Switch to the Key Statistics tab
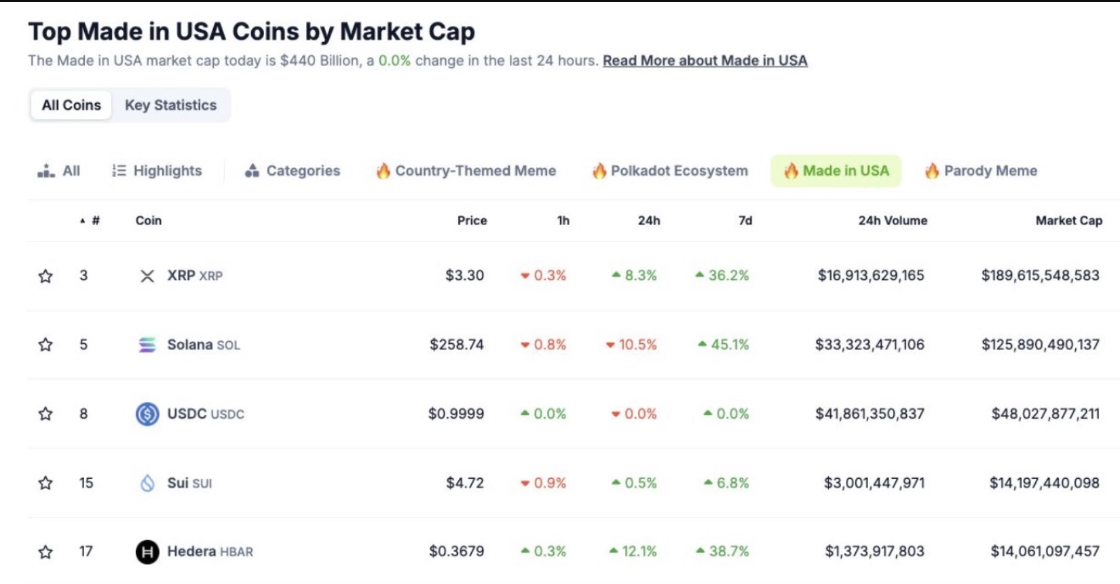 170,106
